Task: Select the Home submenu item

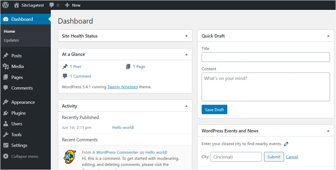Action: tap(9, 31)
